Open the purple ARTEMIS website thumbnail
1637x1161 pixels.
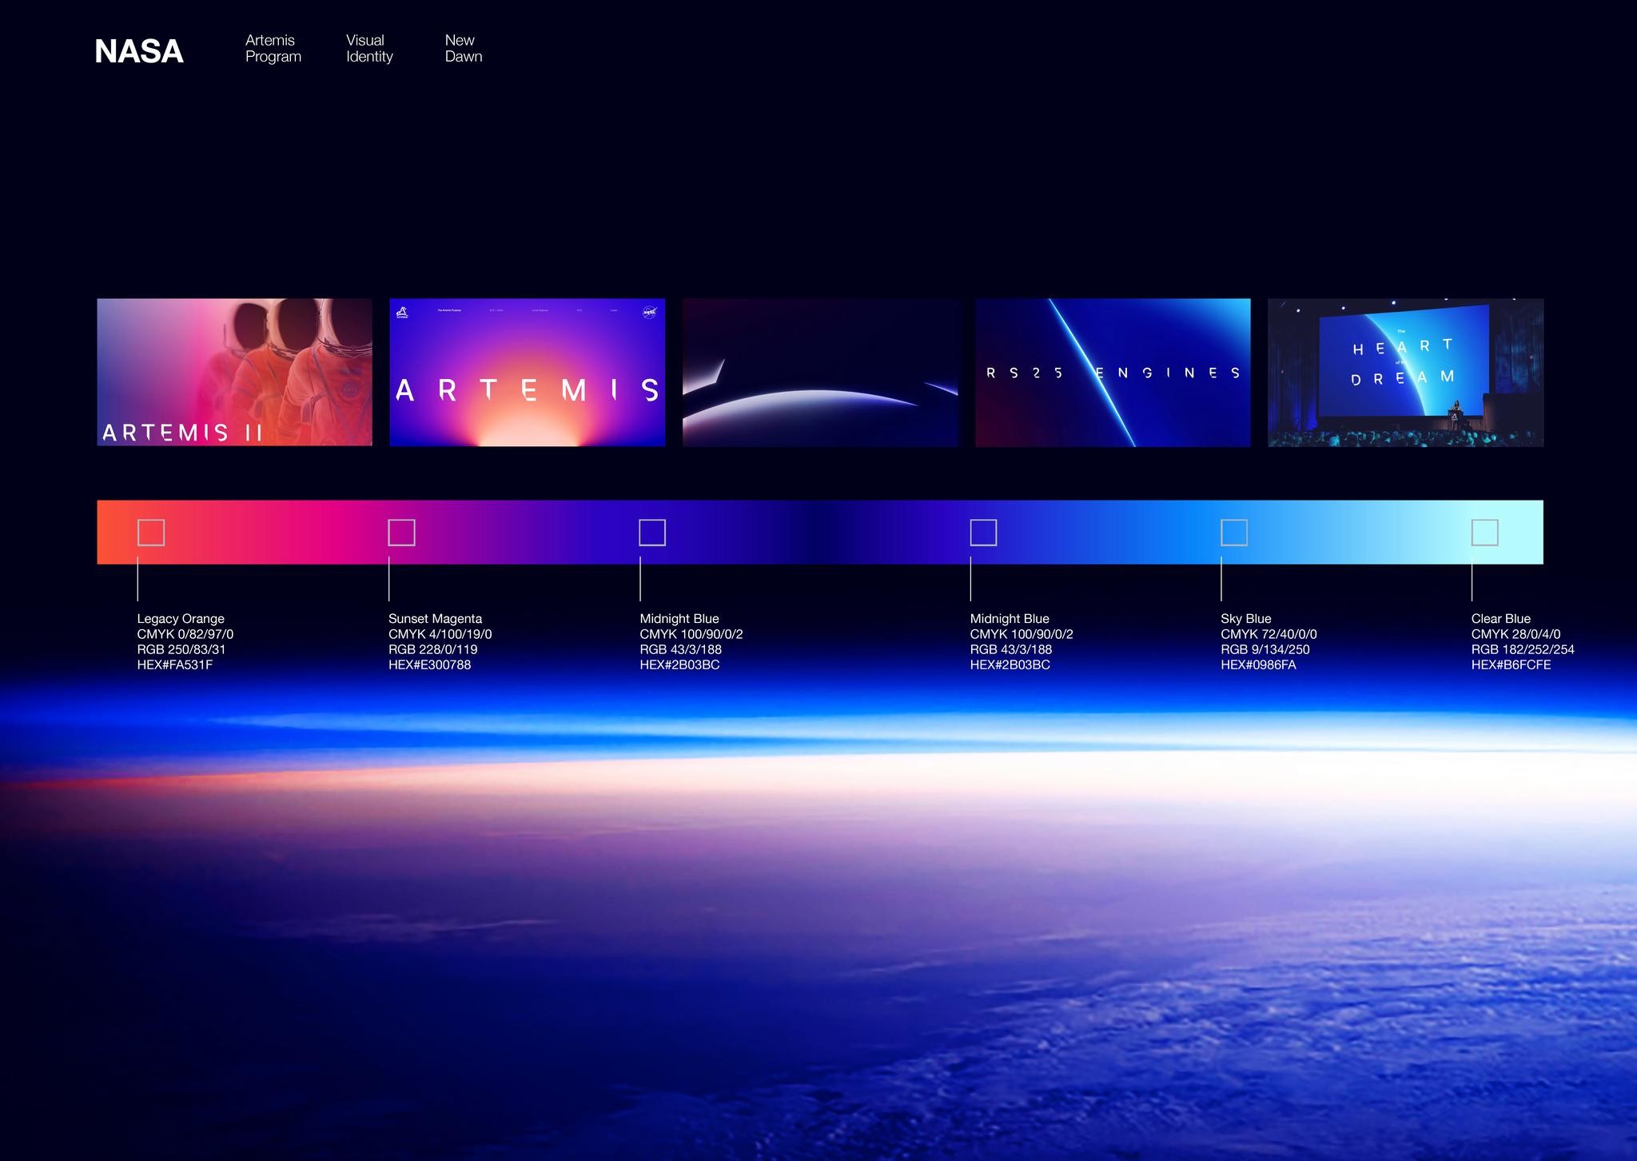pos(527,373)
